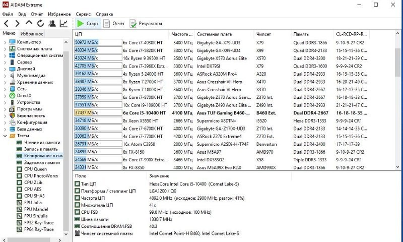Open the Избранное menu in menu bar

(59, 14)
